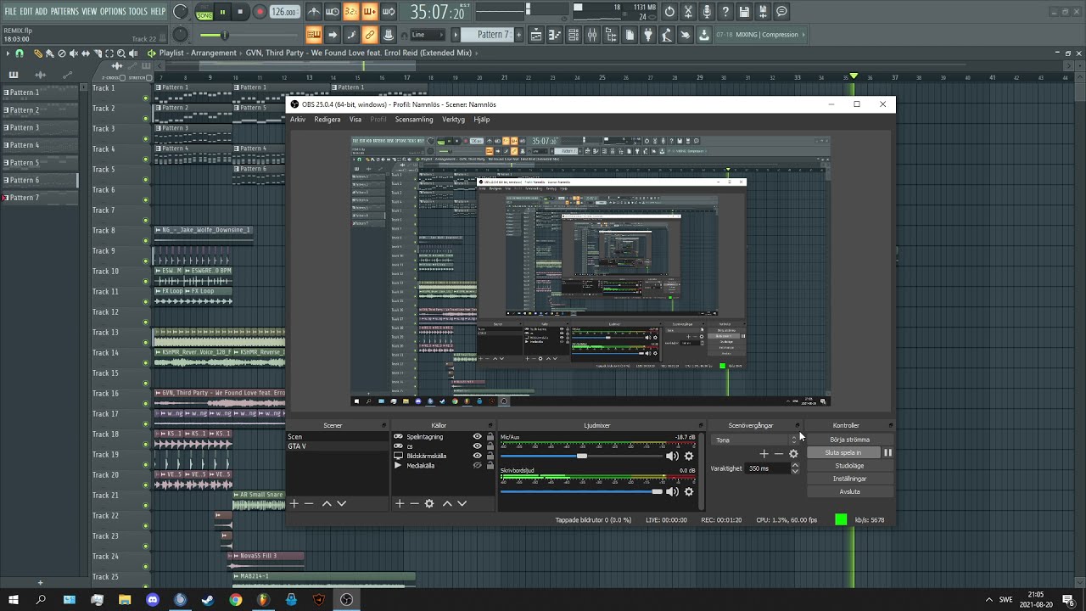The height and width of the screenshot is (611, 1086).
Task: Toggle visibility of Bildskärmskälla source
Action: tap(478, 456)
